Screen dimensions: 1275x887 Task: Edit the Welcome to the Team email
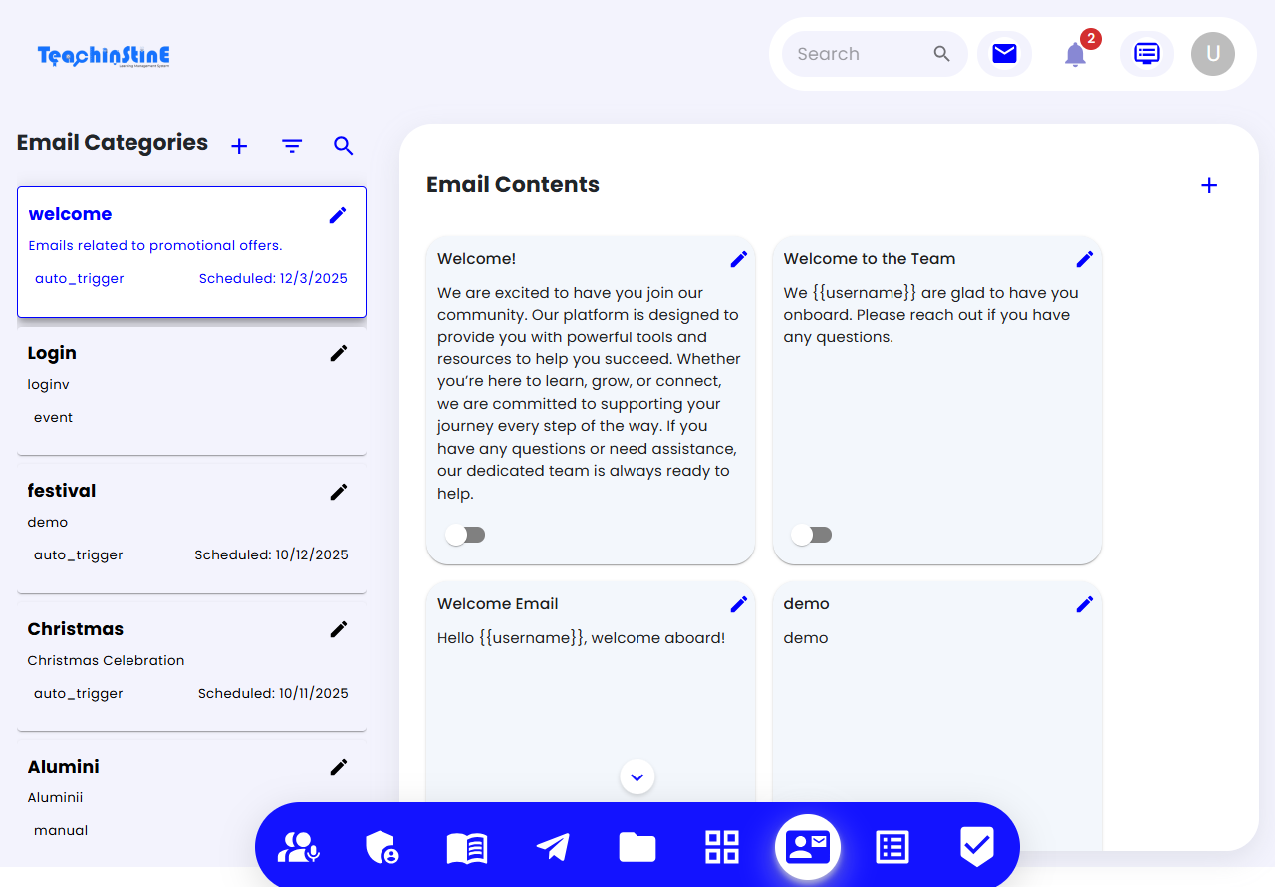(1085, 259)
